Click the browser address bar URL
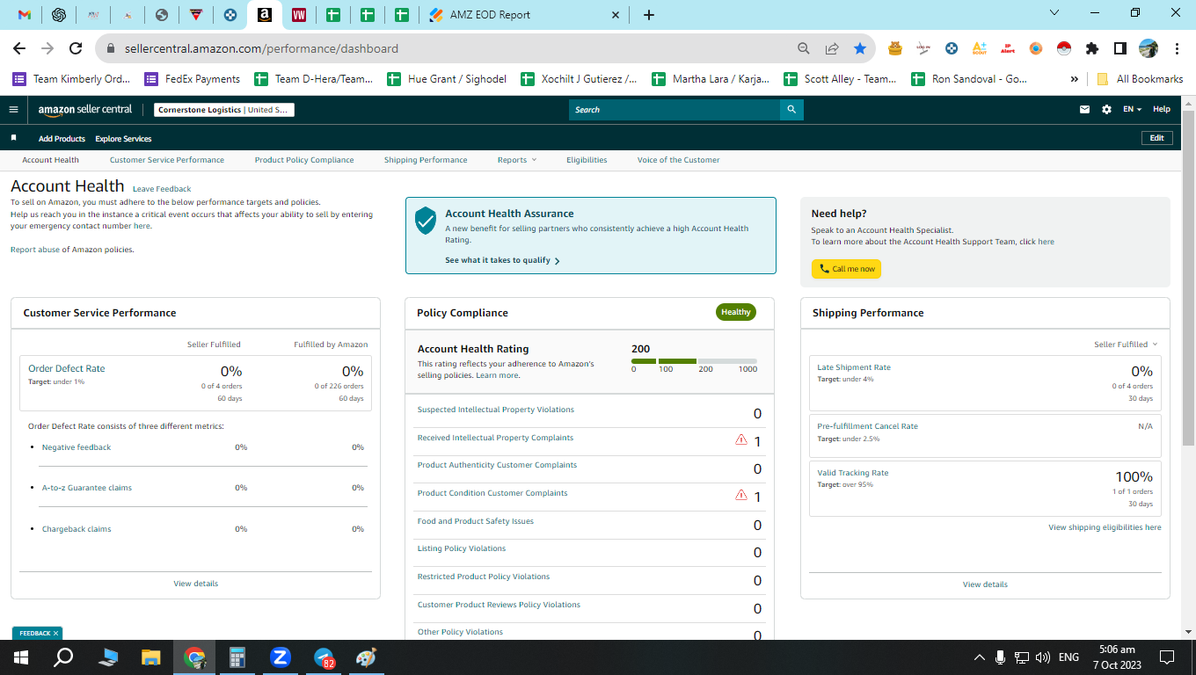Screen dimensions: 1196x675 [x=261, y=48]
